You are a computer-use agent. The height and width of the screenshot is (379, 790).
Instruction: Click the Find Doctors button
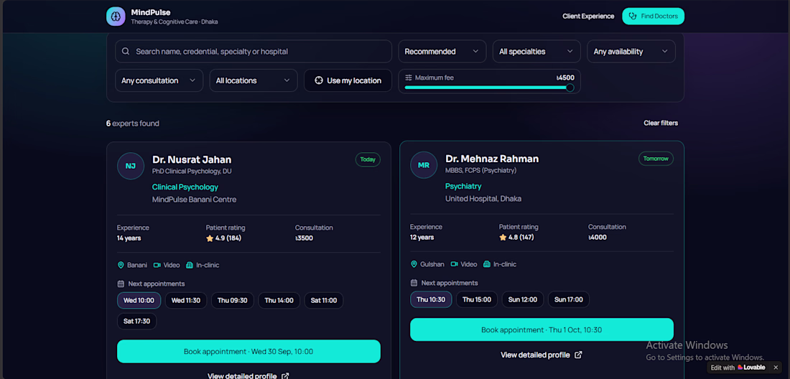point(653,16)
